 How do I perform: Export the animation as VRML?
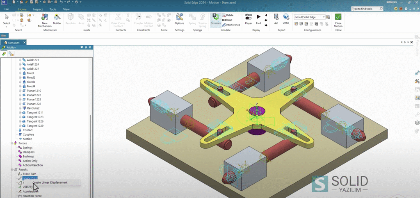pyautogui.click(x=286, y=20)
